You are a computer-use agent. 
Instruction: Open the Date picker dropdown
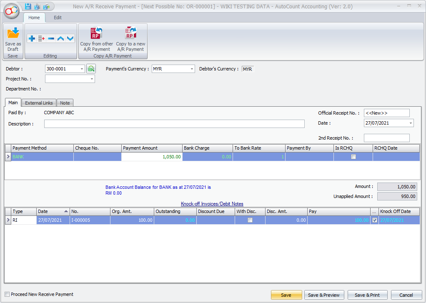coord(411,123)
